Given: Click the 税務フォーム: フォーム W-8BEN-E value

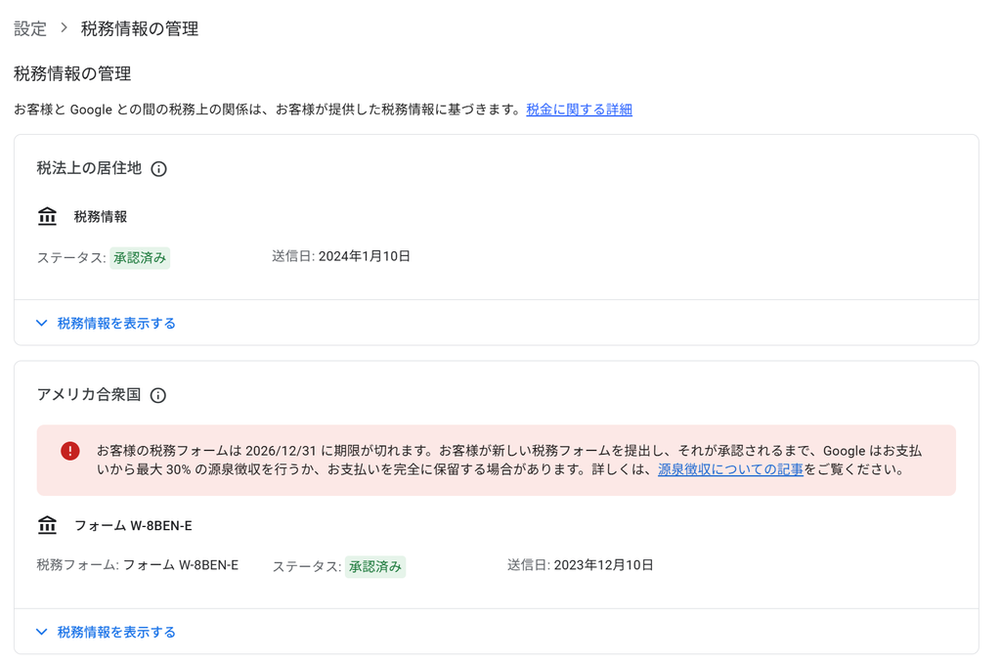Looking at the screenshot, I should click(x=181, y=564).
